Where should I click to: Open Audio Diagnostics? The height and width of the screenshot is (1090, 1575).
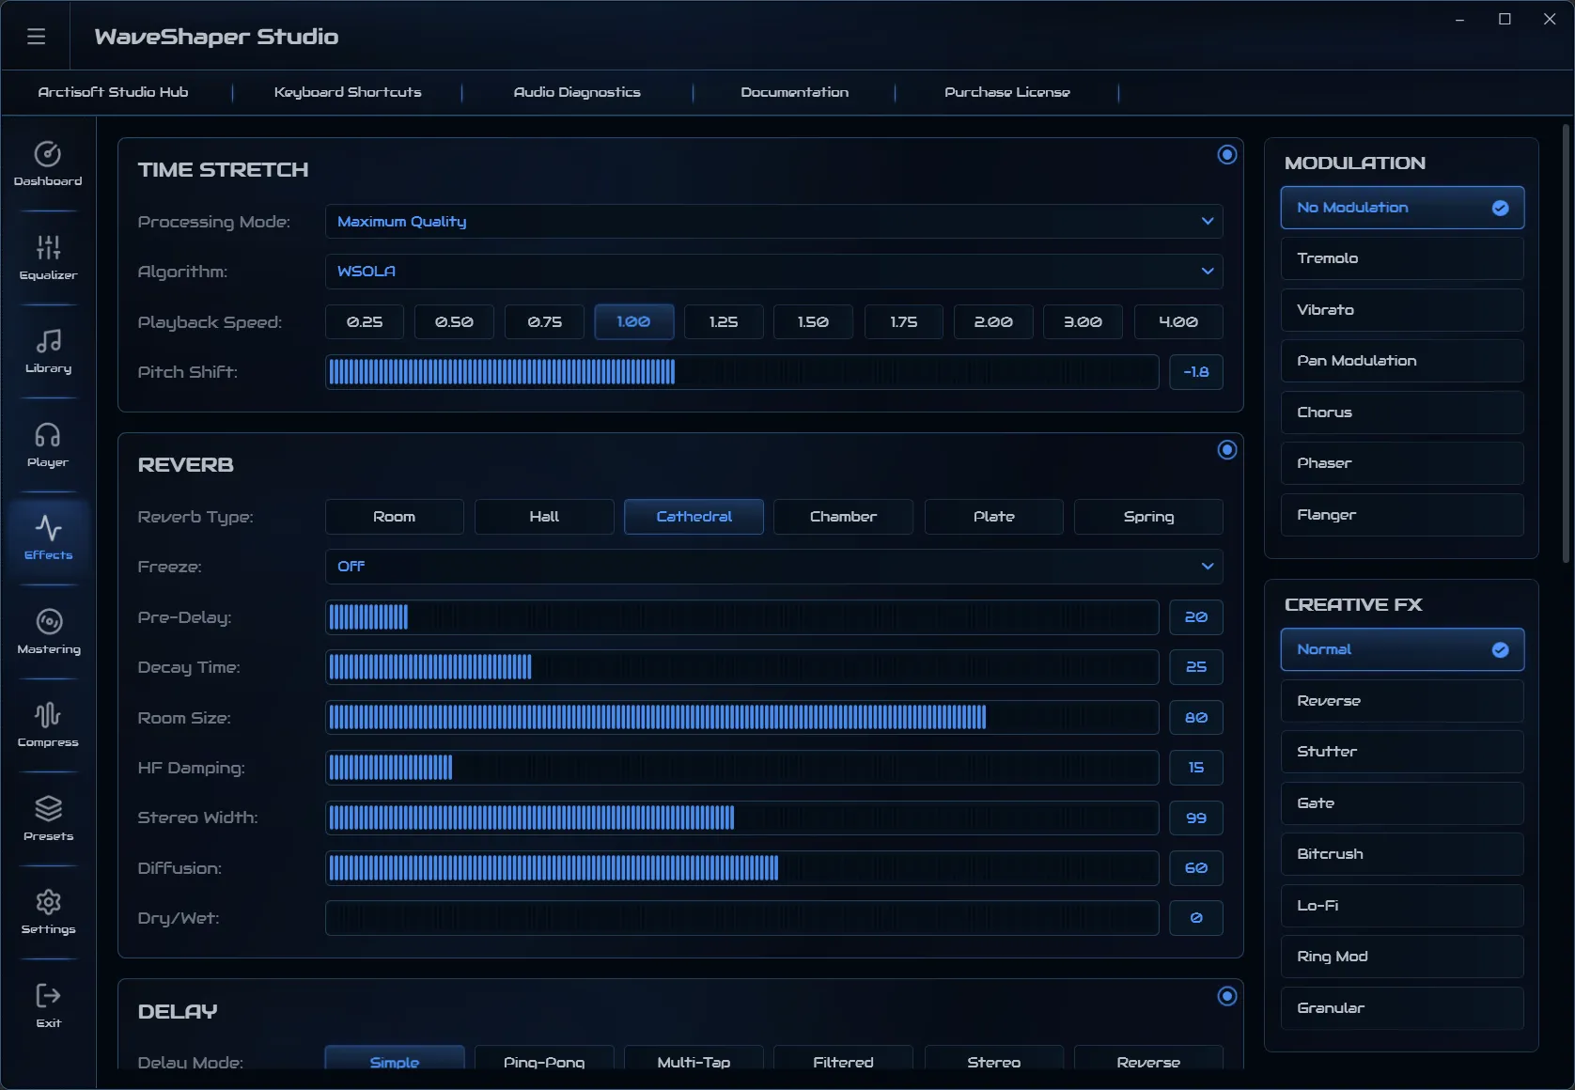tap(577, 92)
